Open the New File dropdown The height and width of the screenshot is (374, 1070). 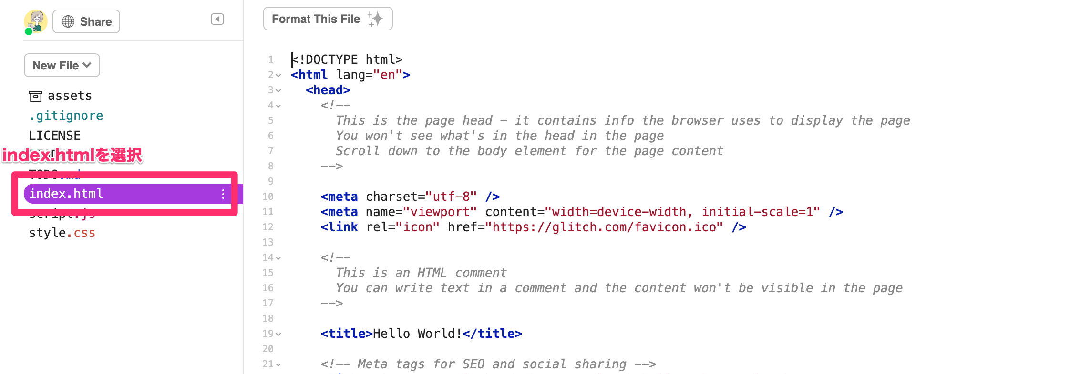[62, 65]
